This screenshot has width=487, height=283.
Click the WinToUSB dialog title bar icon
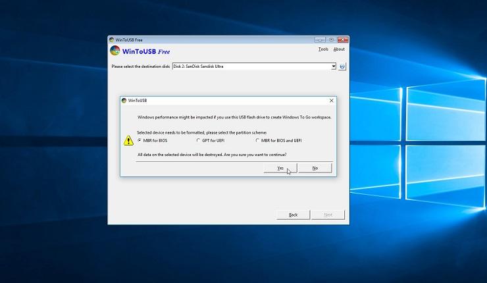(x=124, y=100)
